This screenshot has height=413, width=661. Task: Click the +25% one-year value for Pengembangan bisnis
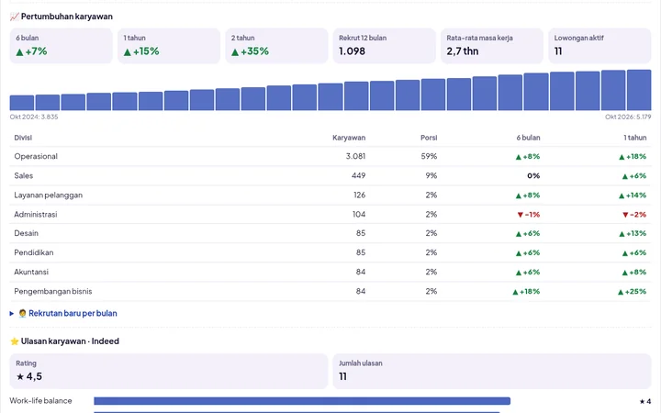[632, 292]
